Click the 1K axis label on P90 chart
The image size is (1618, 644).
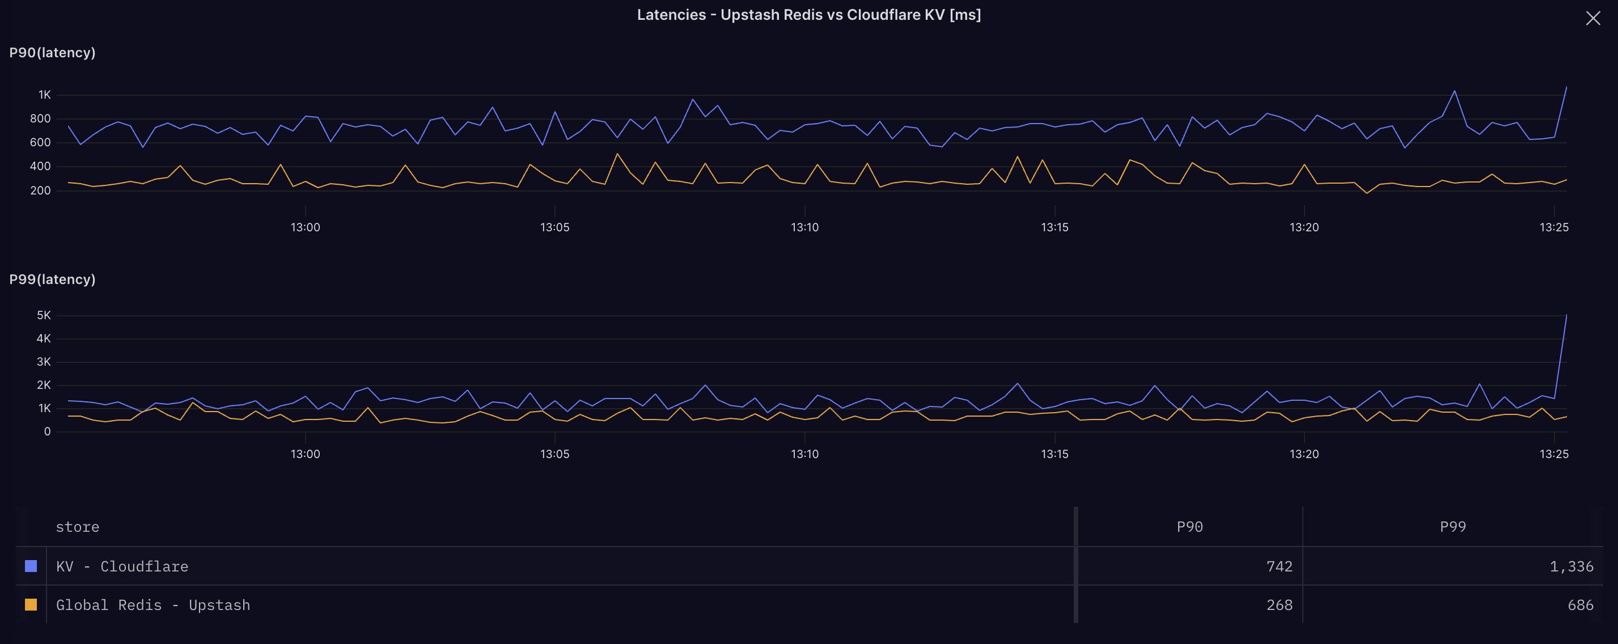[x=45, y=95]
